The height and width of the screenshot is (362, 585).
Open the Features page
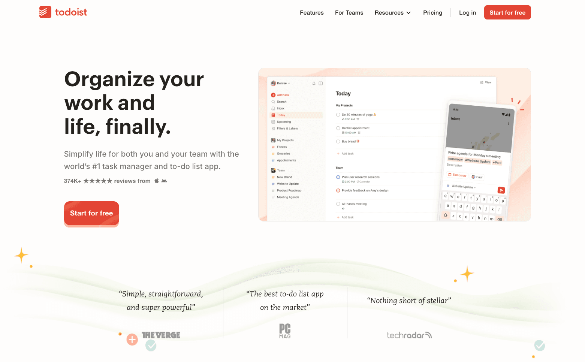tap(312, 13)
